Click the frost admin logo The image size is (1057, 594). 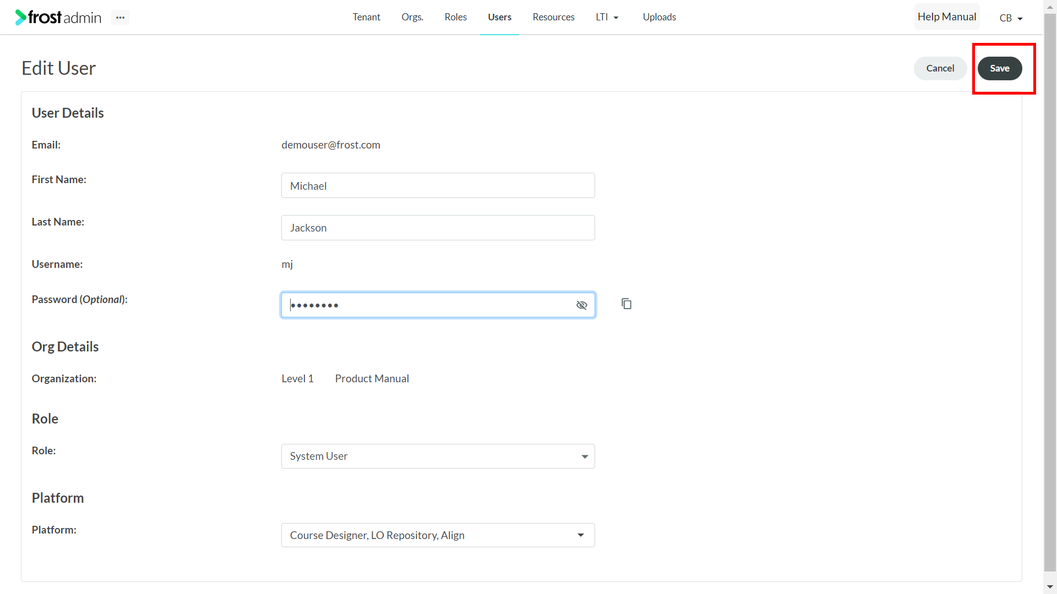coord(58,18)
